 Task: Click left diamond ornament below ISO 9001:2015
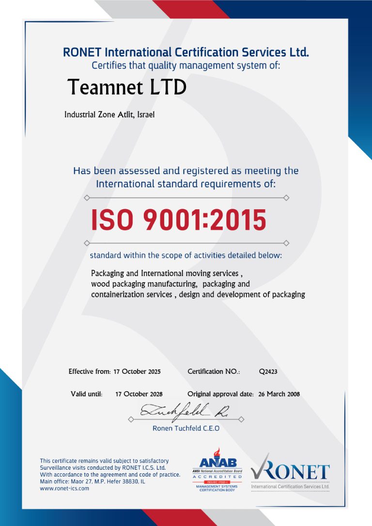(x=87, y=243)
